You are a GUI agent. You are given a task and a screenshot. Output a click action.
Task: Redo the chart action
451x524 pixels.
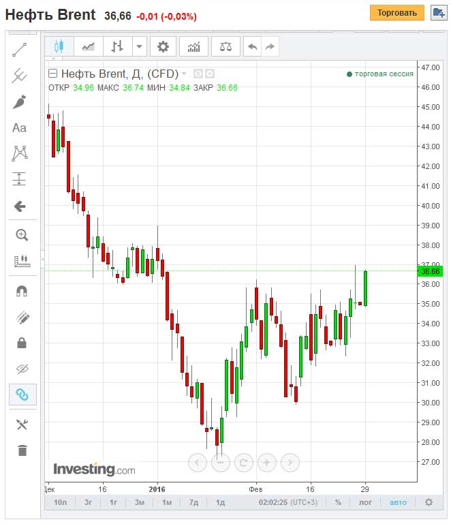(x=270, y=46)
